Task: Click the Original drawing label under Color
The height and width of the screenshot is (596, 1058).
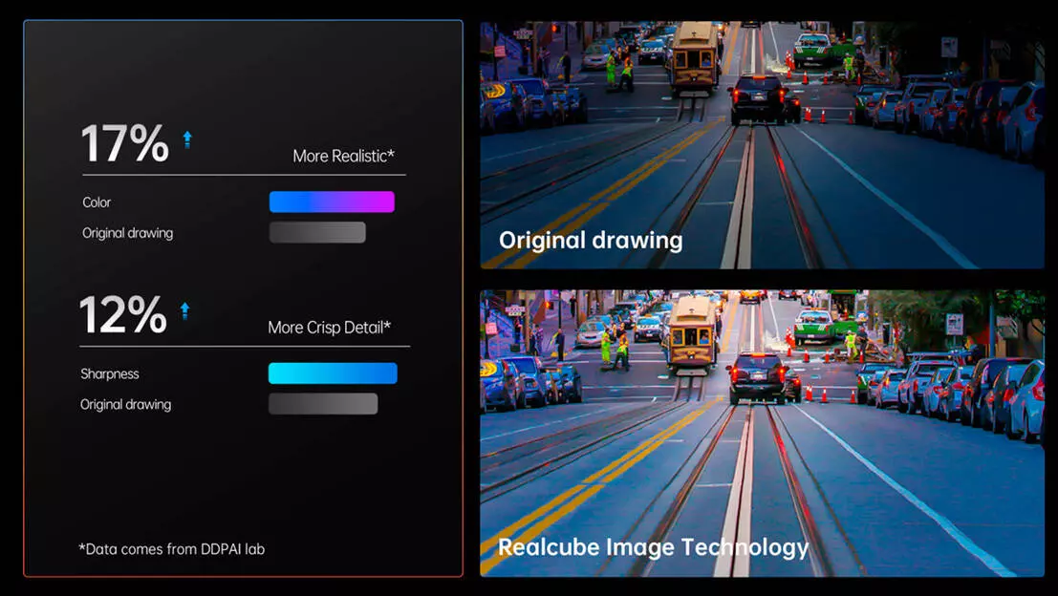Action: click(x=127, y=233)
